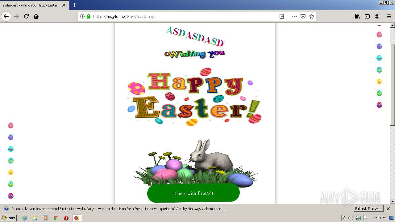Viewport: 395px width, 222px height.
Task: Click the Show desktop tray icon
Action: click(392, 218)
